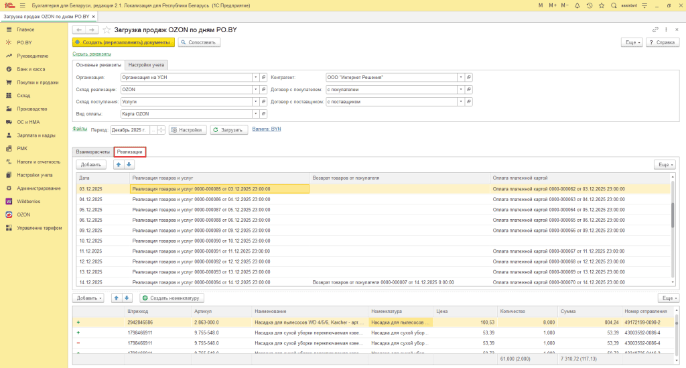Expand Организация dropdown arrow

(x=255, y=78)
